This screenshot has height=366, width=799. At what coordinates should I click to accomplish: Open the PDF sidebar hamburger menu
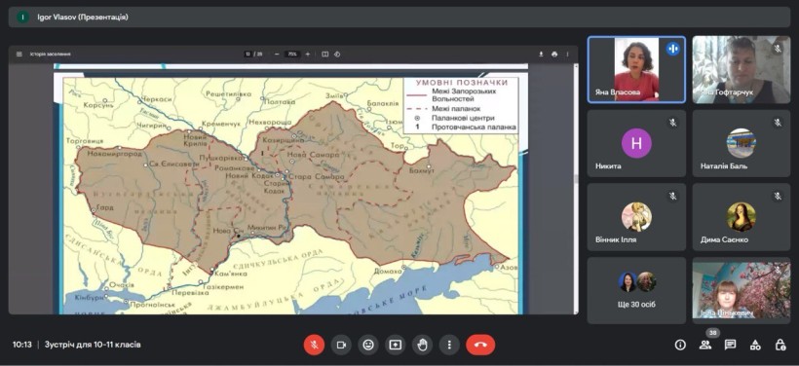pos(19,54)
